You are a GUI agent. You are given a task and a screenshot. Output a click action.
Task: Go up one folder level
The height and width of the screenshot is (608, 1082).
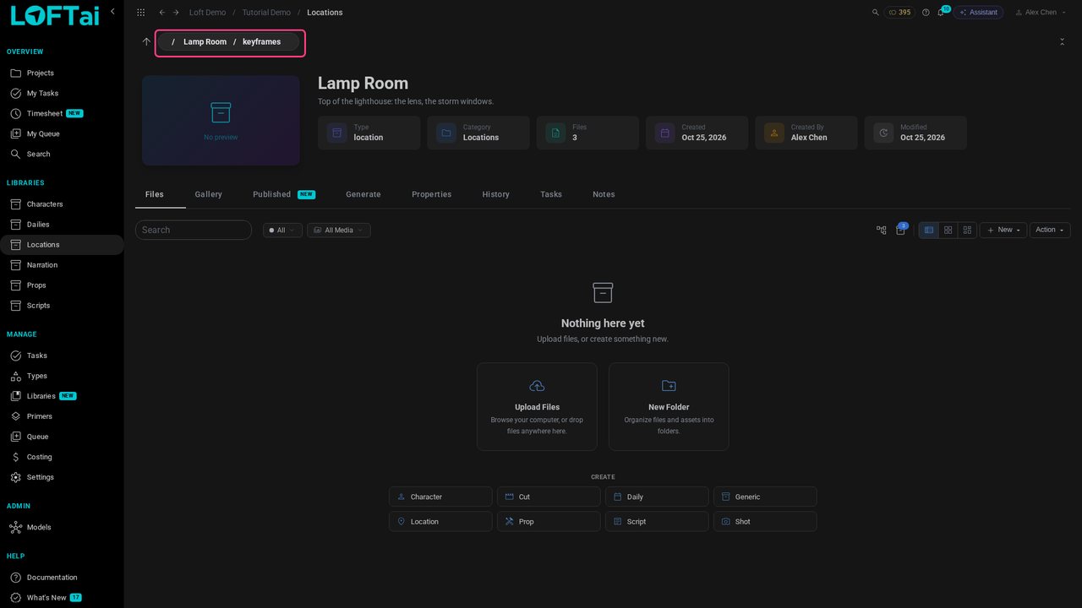click(146, 41)
